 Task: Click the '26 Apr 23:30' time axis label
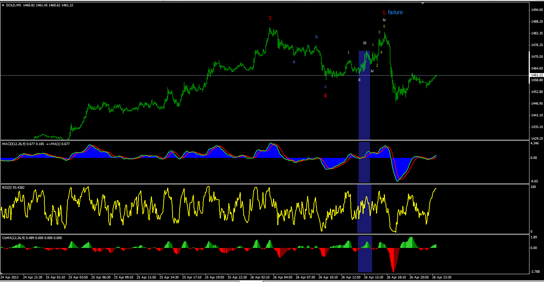point(442,277)
